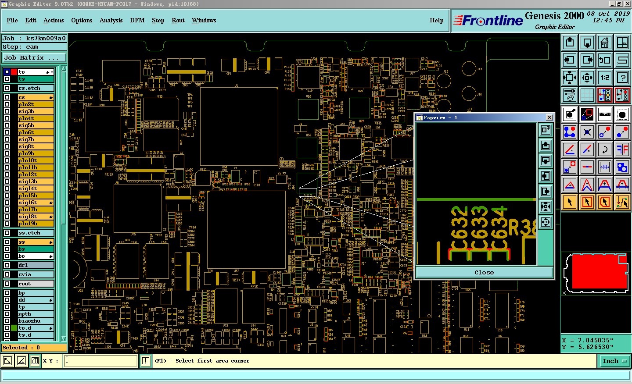The image size is (632, 384).
Task: Click the pan left view icon
Action: (x=570, y=60)
